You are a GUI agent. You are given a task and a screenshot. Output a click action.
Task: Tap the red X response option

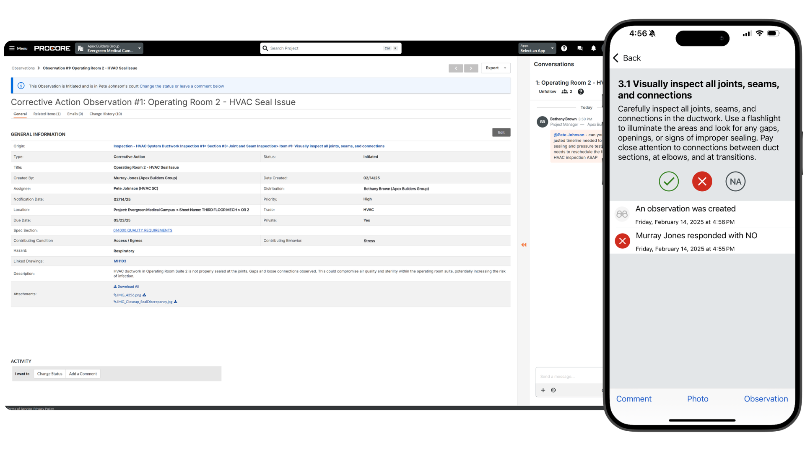coord(702,181)
